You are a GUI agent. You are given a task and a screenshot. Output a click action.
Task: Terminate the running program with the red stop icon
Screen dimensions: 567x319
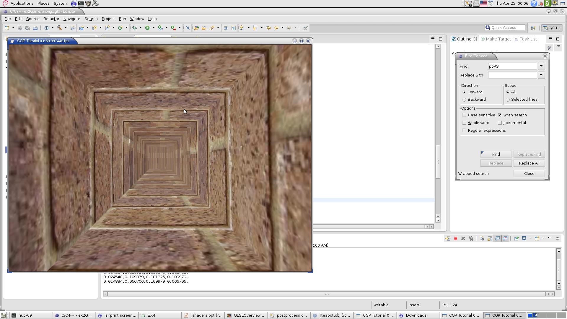tap(455, 239)
